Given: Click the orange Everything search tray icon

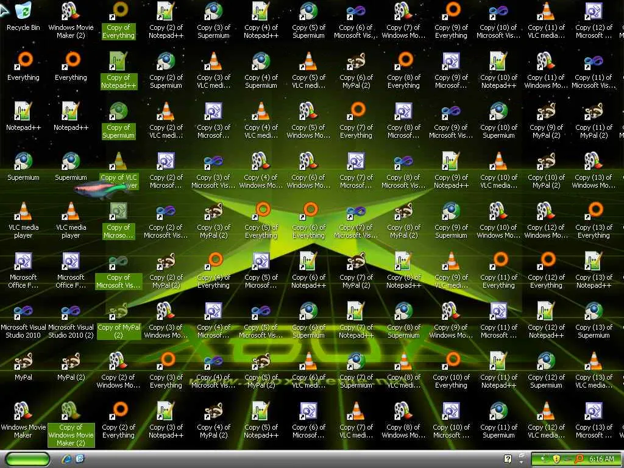Looking at the screenshot, I should [579, 459].
